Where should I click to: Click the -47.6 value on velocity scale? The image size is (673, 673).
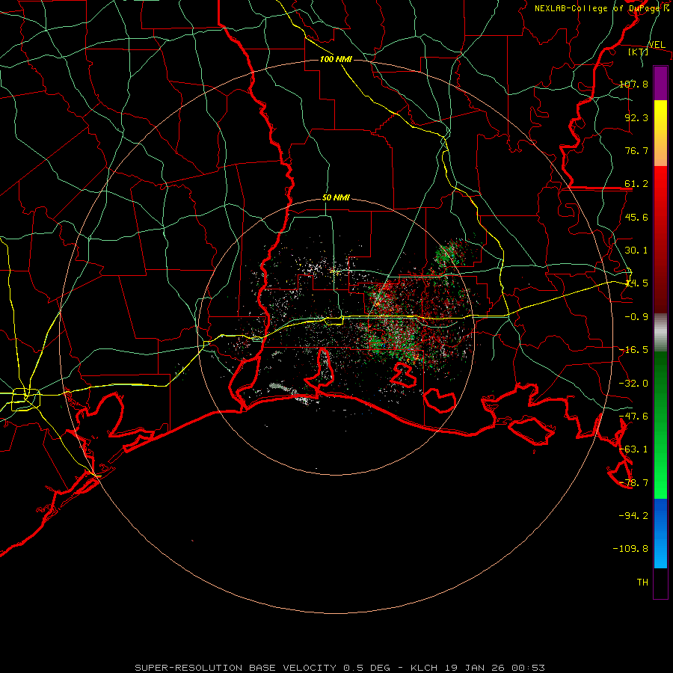(633, 416)
